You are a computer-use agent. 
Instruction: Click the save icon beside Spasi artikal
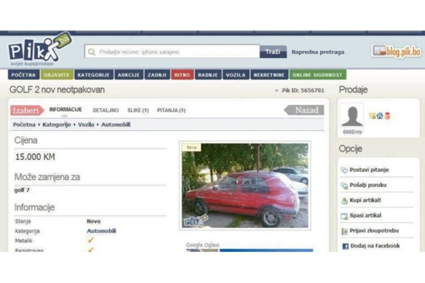pyautogui.click(x=344, y=216)
